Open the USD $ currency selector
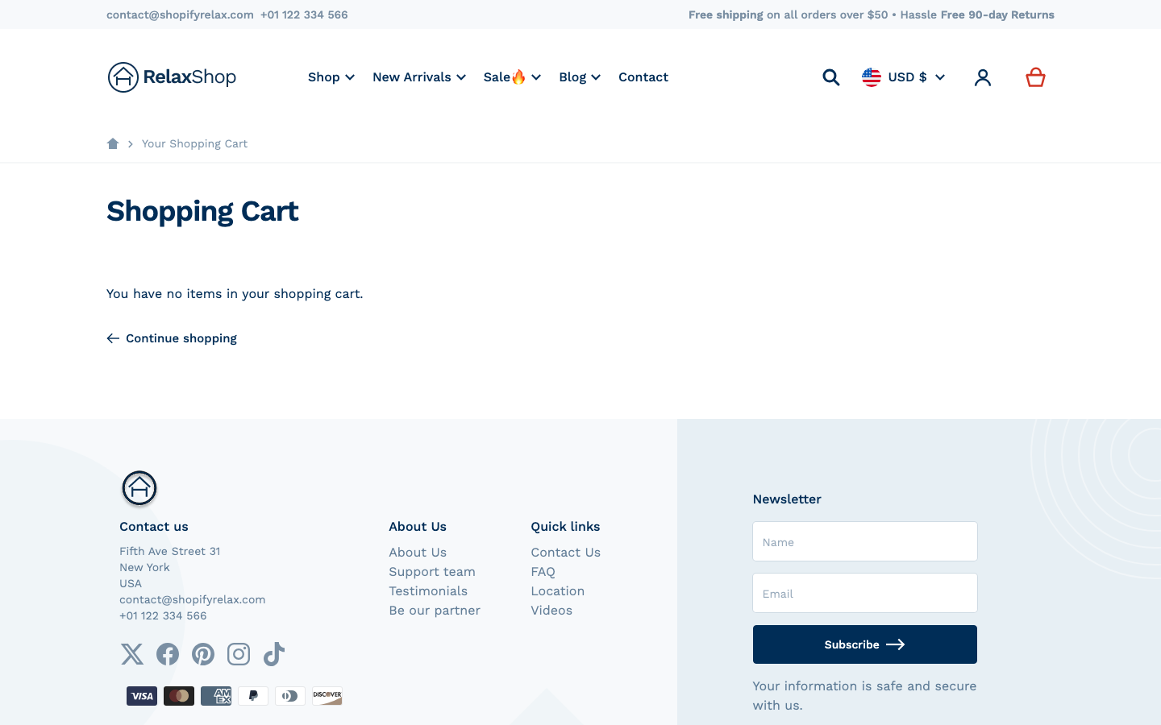This screenshot has height=725, width=1161. pyautogui.click(x=904, y=77)
